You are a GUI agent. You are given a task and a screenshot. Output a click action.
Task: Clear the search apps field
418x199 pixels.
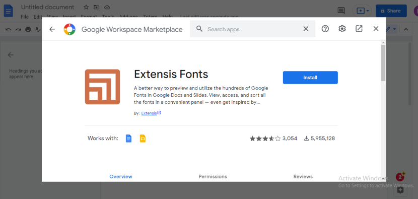tap(306, 29)
